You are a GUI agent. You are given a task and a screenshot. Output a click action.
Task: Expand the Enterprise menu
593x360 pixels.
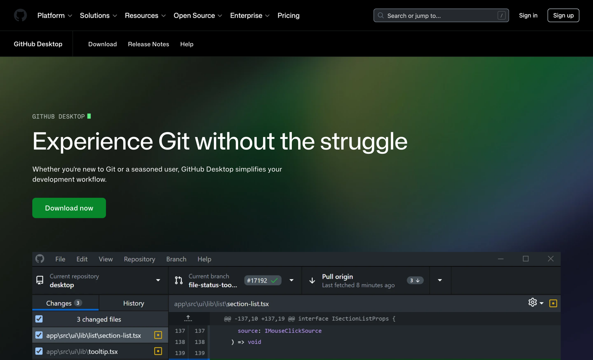pyautogui.click(x=250, y=16)
